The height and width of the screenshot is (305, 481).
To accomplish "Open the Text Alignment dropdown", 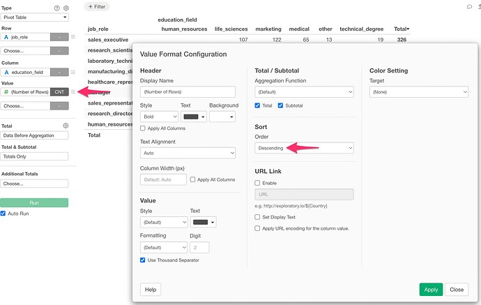I will coord(188,153).
